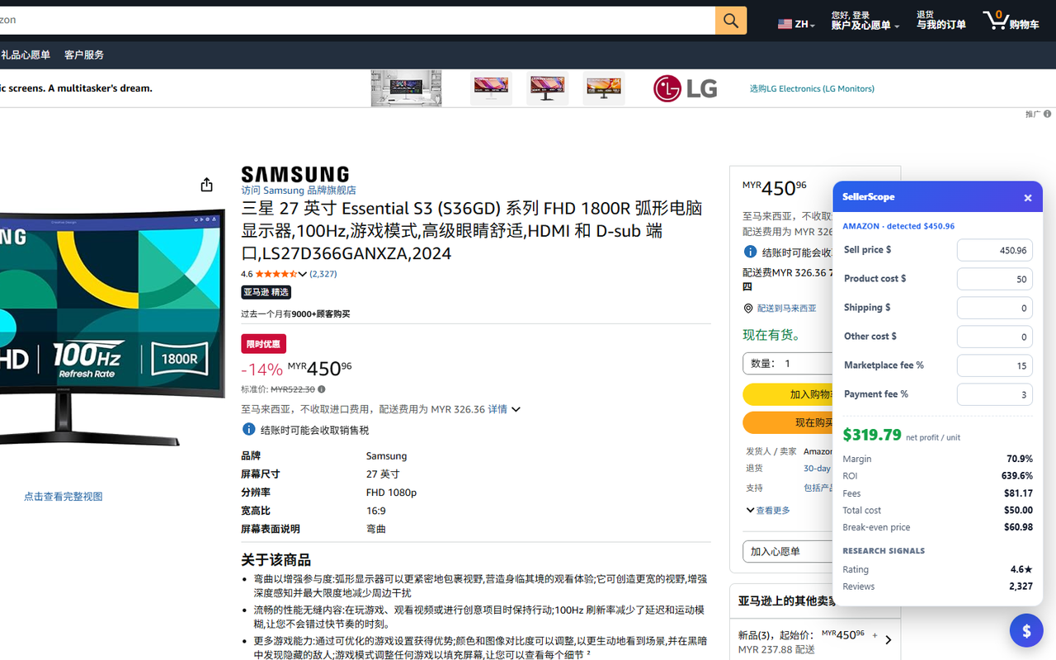Click info icon beside sales tax notice

click(248, 429)
